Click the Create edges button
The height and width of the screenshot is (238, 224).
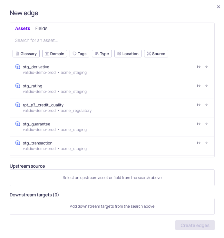pyautogui.click(x=195, y=225)
